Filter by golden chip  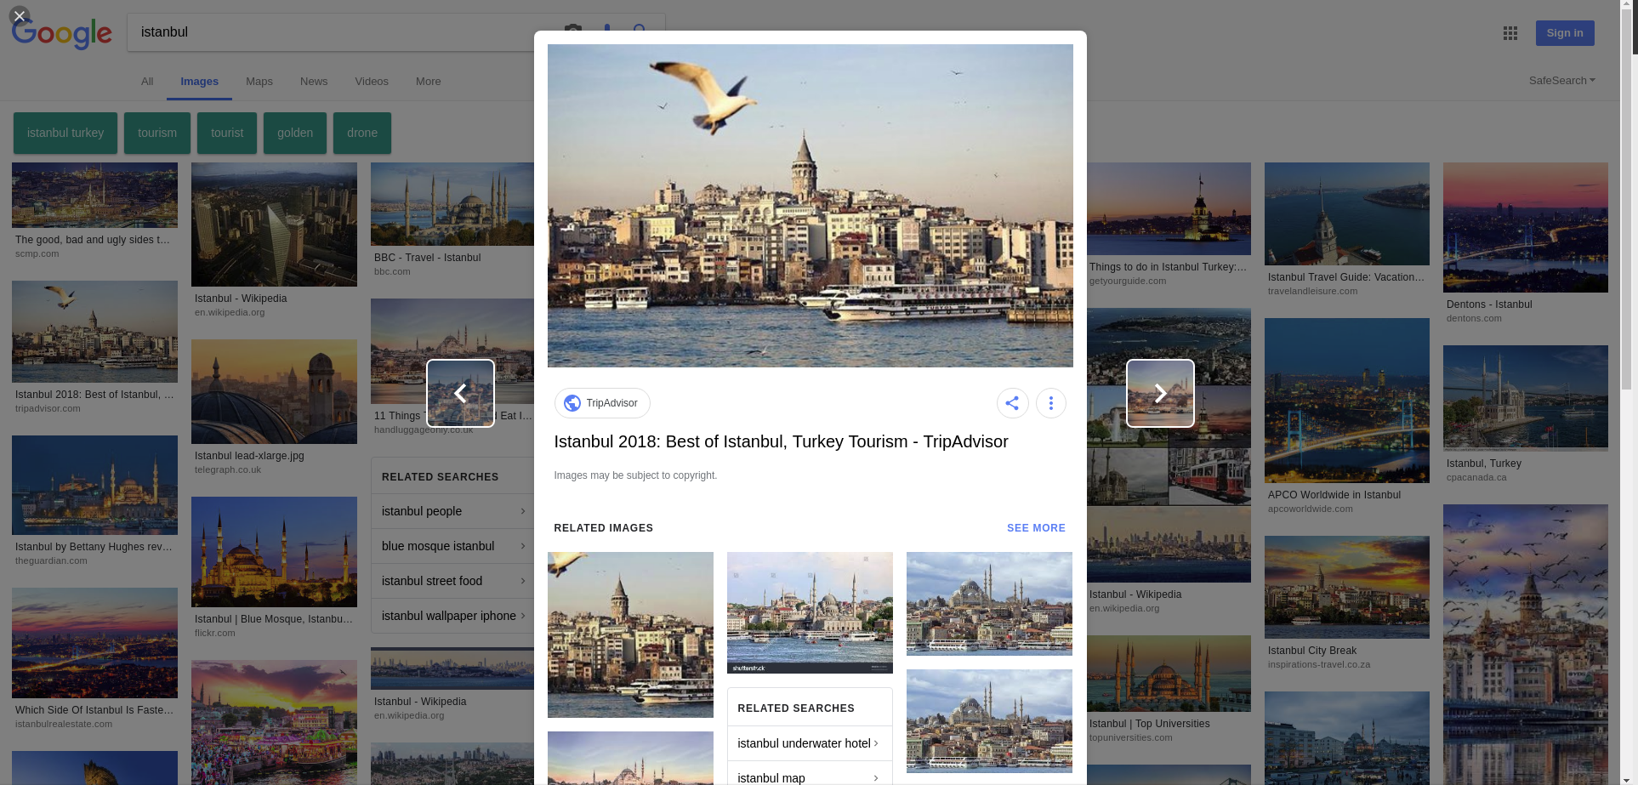click(x=295, y=134)
